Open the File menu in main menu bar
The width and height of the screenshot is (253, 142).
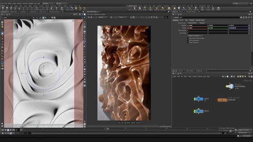click(2, 4)
